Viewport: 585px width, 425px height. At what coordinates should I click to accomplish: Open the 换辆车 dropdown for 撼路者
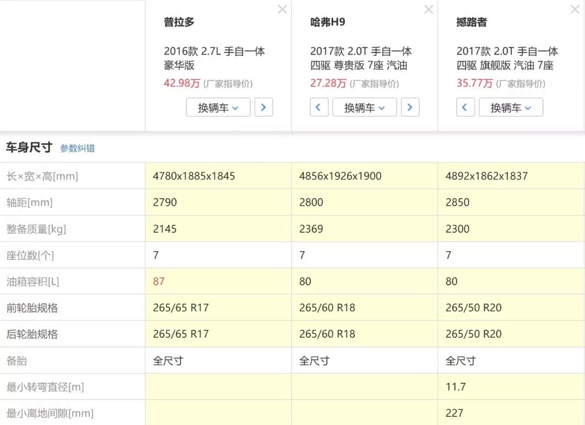tap(511, 107)
